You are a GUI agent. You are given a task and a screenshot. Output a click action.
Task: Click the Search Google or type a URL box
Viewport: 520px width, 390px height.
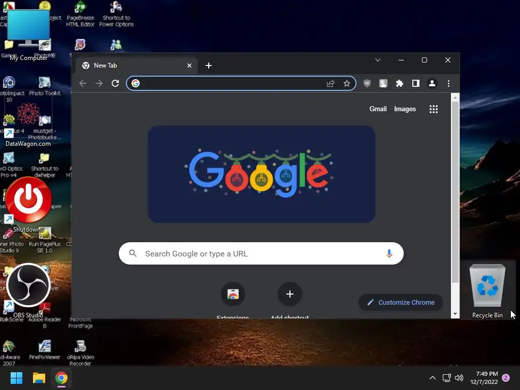click(261, 254)
